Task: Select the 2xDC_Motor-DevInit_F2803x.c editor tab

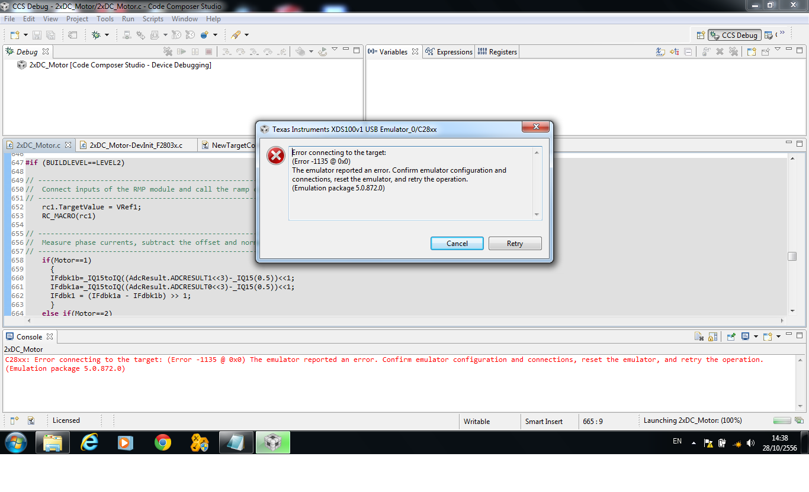Action: pos(136,145)
